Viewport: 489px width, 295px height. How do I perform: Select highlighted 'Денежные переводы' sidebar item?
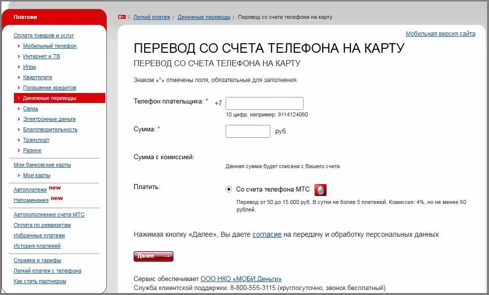60,98
